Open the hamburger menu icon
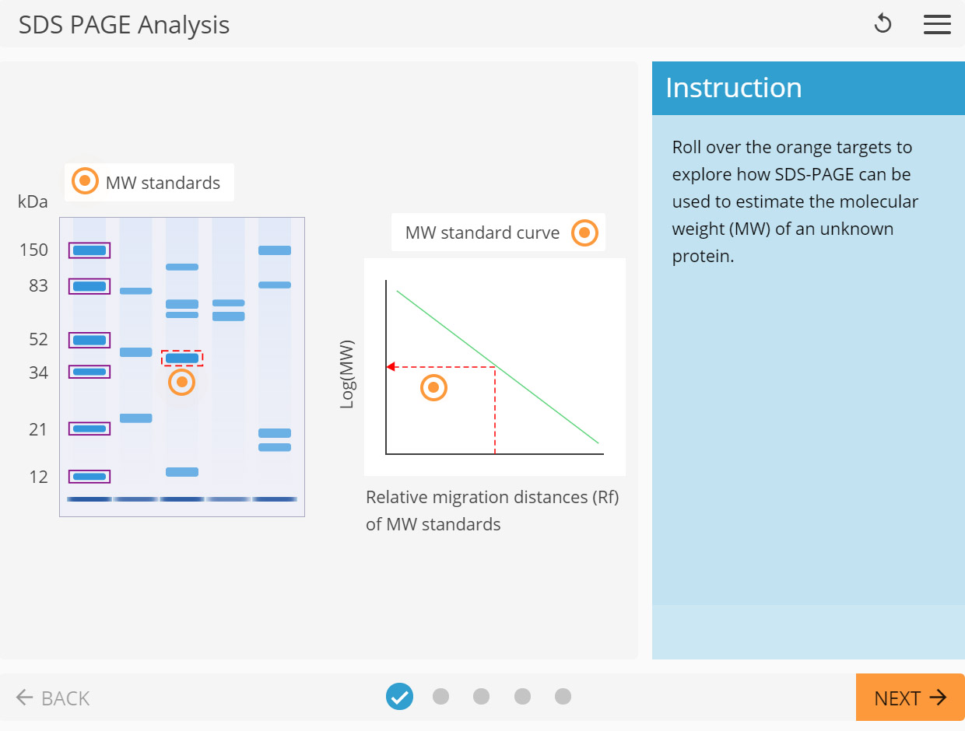Screen dimensions: 965x731 tap(937, 24)
